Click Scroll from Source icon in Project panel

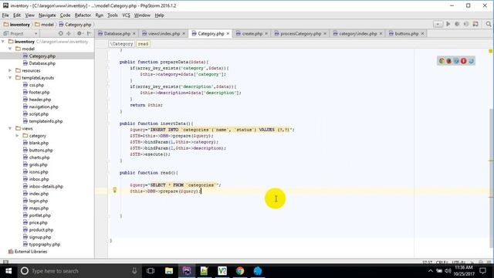click(x=61, y=33)
